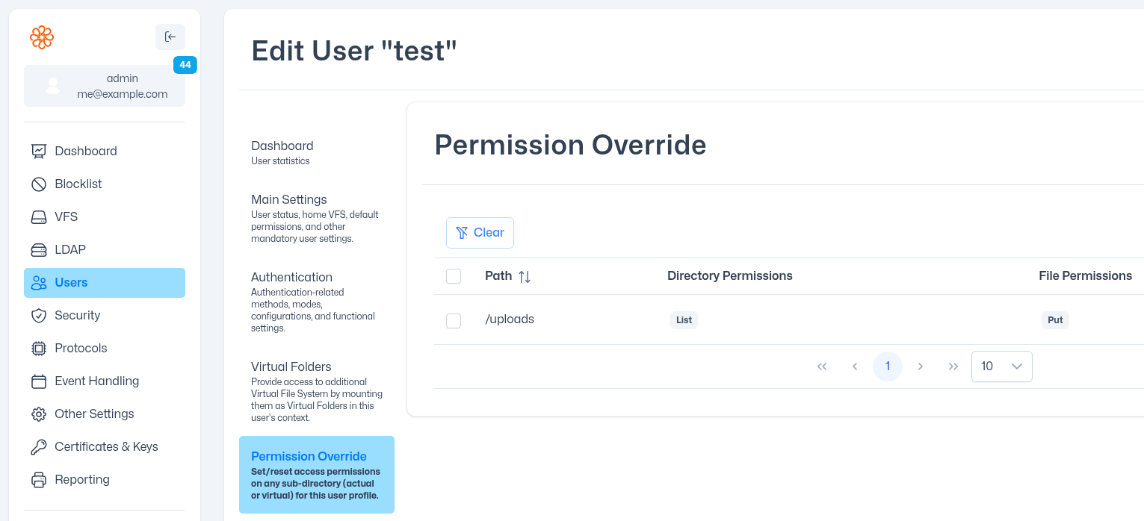The image size is (1144, 521).
Task: Open the Dashboard section icon in sidebar
Action: tap(39, 151)
